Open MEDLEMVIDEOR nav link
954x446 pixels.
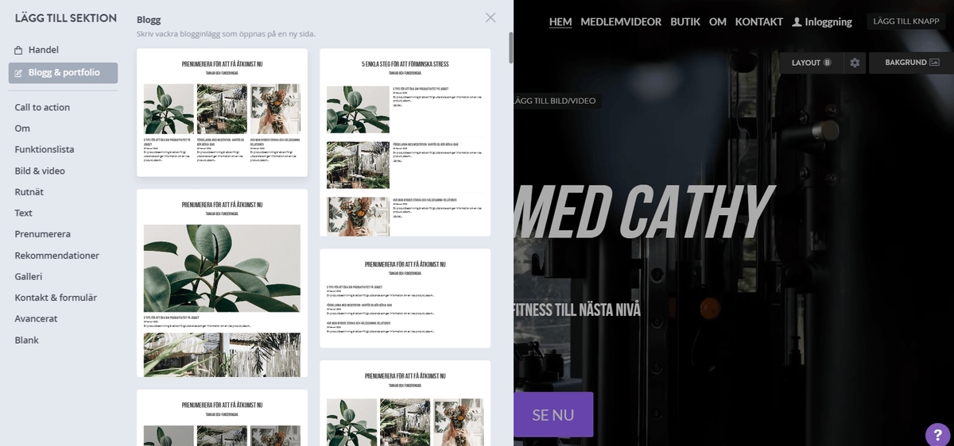[621, 22]
